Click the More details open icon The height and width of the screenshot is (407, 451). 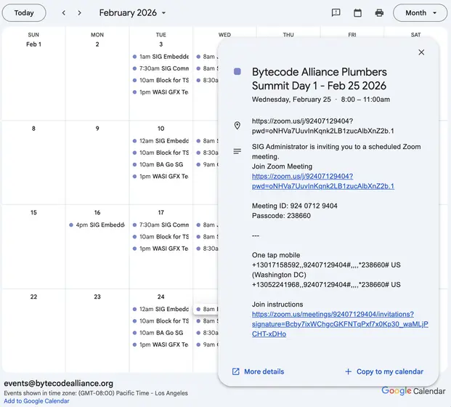click(x=236, y=371)
